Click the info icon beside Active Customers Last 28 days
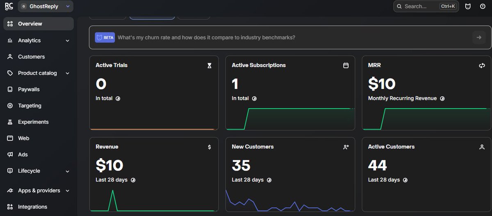Screen dimensions: 492x216 [405, 180]
